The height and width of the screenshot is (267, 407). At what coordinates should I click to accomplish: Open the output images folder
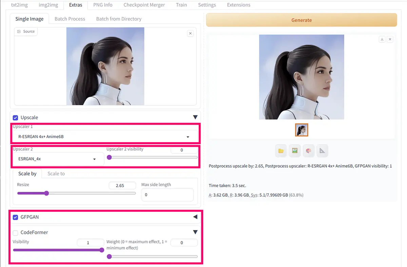[x=281, y=151]
